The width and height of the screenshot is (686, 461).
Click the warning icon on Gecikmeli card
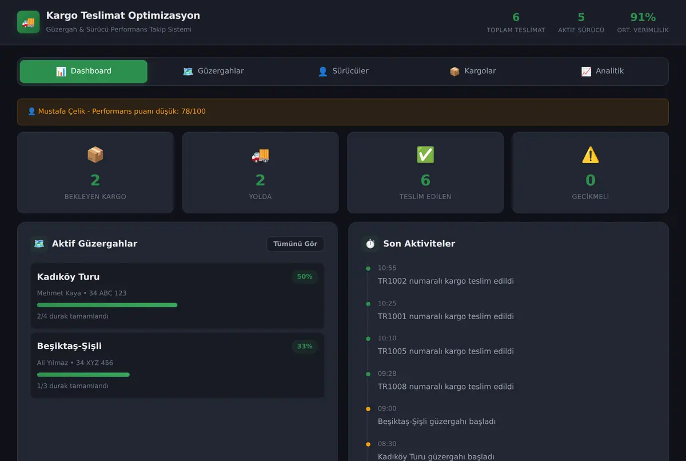coord(591,154)
